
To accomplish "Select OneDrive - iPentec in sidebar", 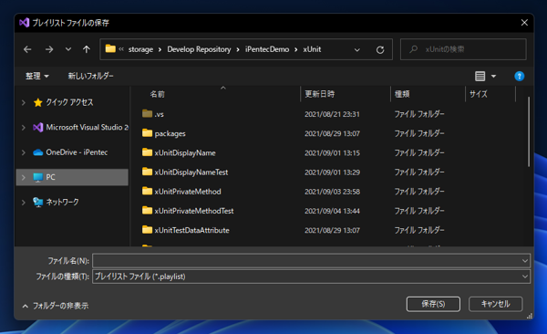I will [70, 152].
